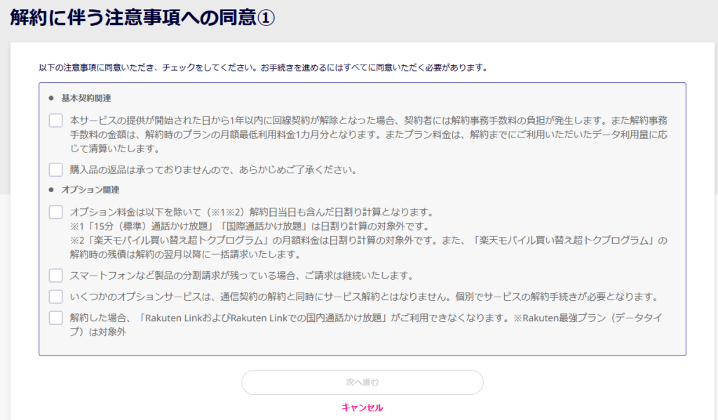Check the 解約事務手数料 agreement checkbox
The image size is (718, 420).
point(56,121)
